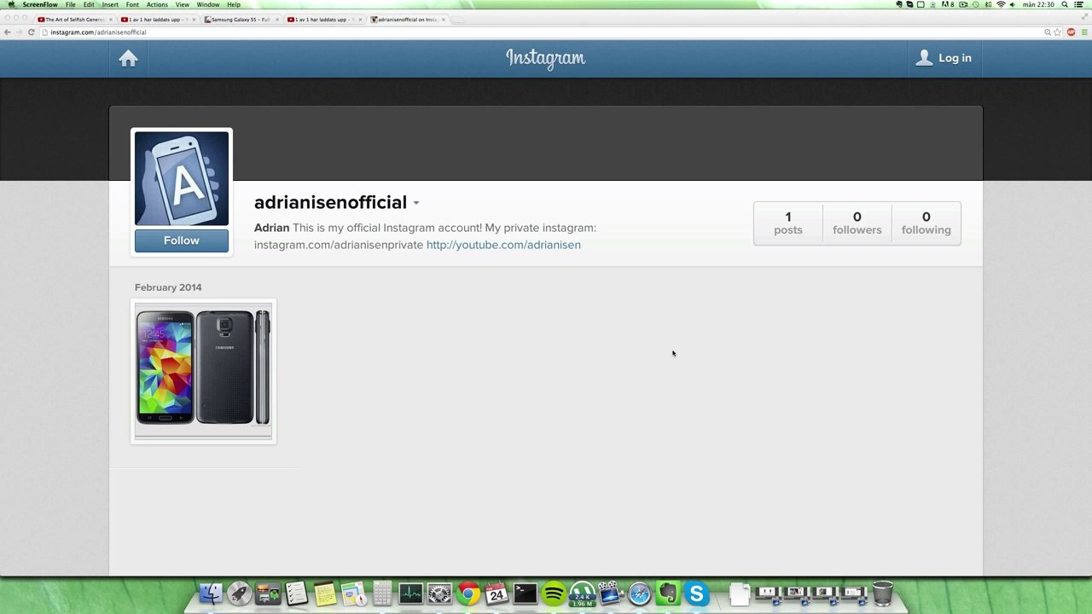
Task: Open the Help menu
Action: pyautogui.click(x=234, y=4)
